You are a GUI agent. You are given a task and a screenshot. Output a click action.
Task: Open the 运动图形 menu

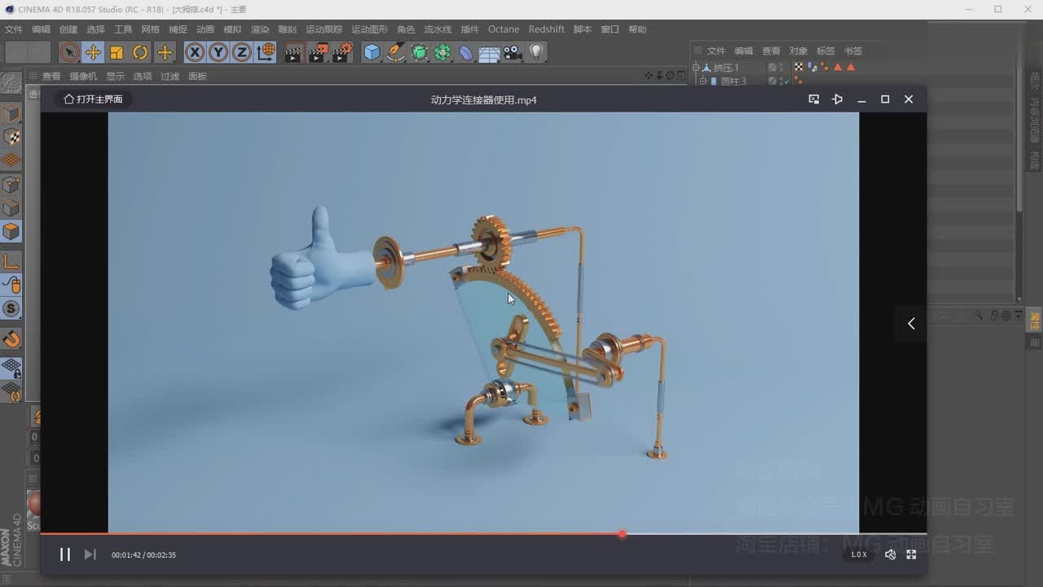tap(369, 29)
